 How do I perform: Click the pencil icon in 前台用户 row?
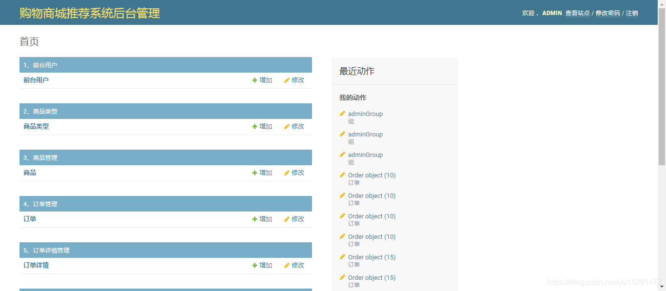click(x=287, y=80)
